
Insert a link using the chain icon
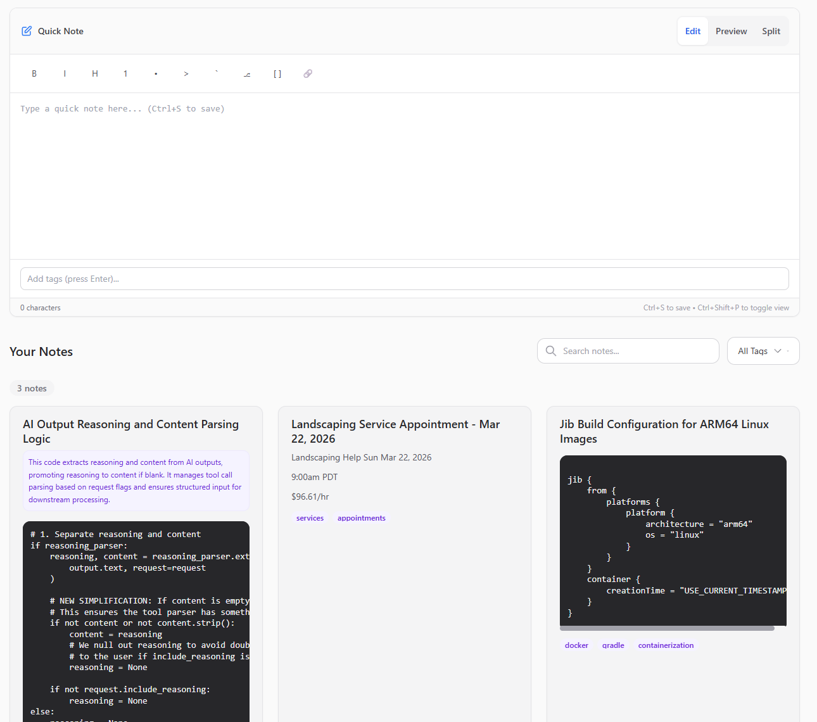tap(308, 73)
